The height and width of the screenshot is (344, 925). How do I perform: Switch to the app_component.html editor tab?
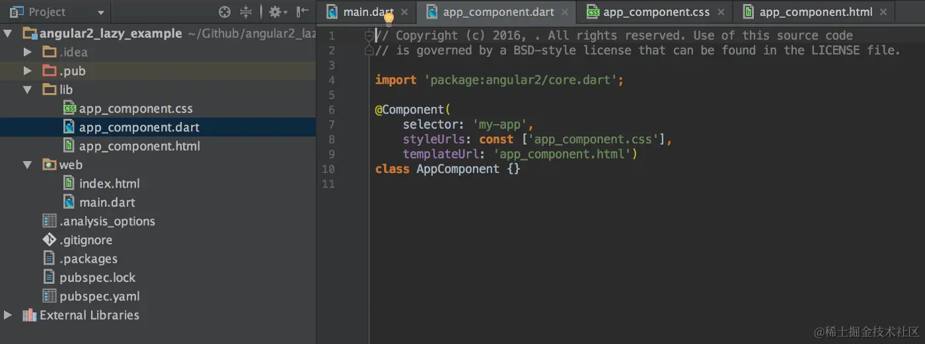pos(815,12)
